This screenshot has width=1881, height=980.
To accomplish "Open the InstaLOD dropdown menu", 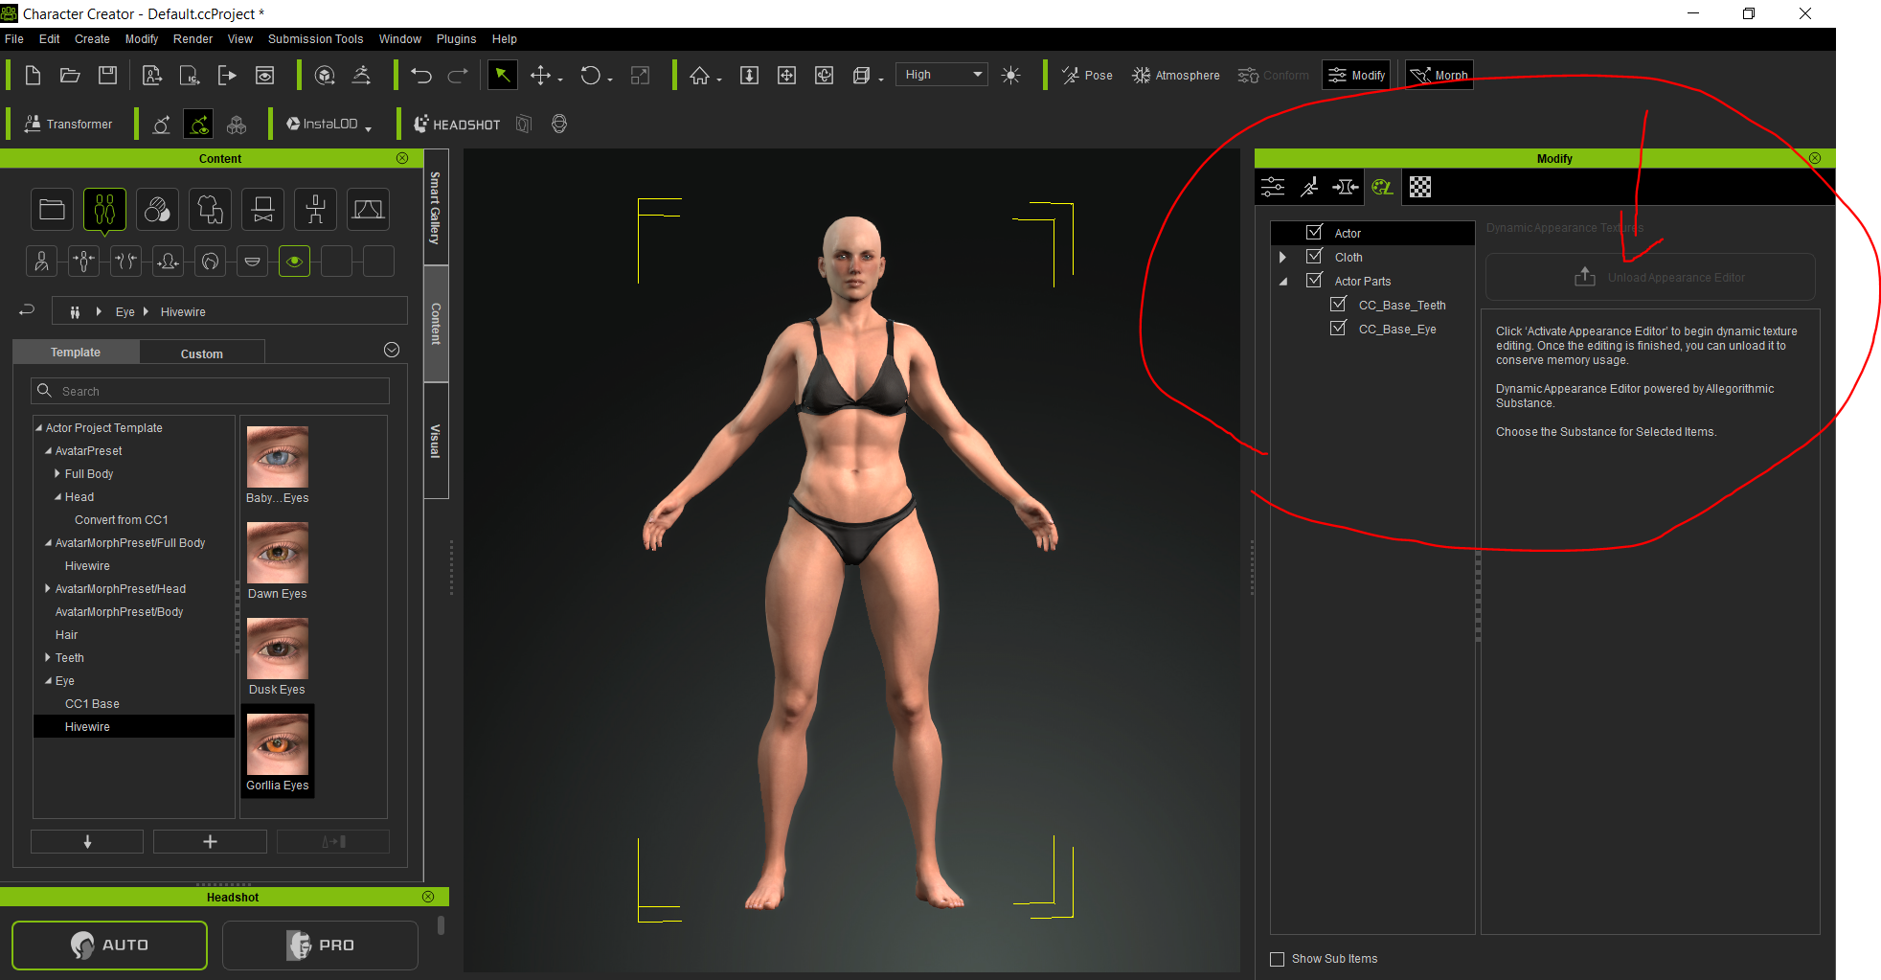I will pyautogui.click(x=369, y=126).
